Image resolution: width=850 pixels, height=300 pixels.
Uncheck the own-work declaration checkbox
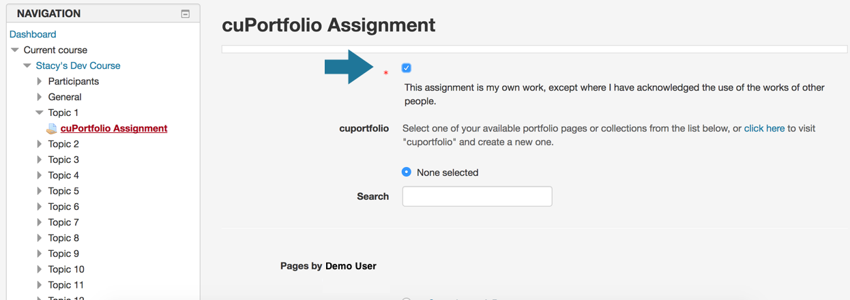[x=407, y=68]
